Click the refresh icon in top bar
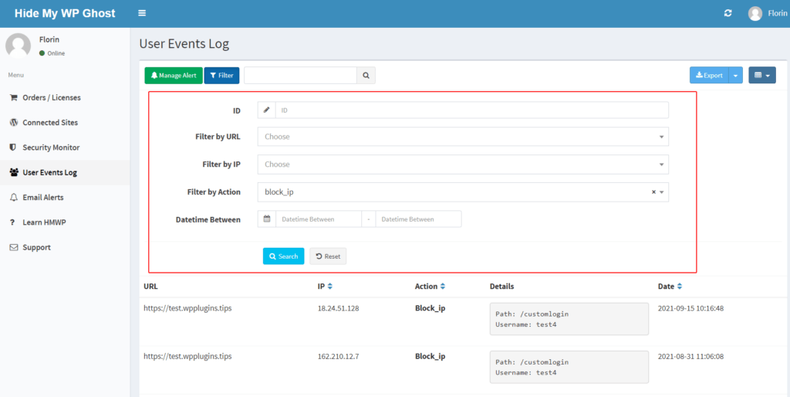790x397 pixels. (x=728, y=13)
